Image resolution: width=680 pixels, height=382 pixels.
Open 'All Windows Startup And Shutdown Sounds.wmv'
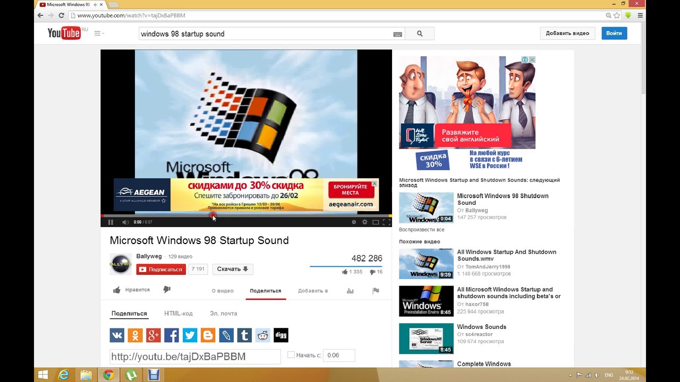pos(506,255)
